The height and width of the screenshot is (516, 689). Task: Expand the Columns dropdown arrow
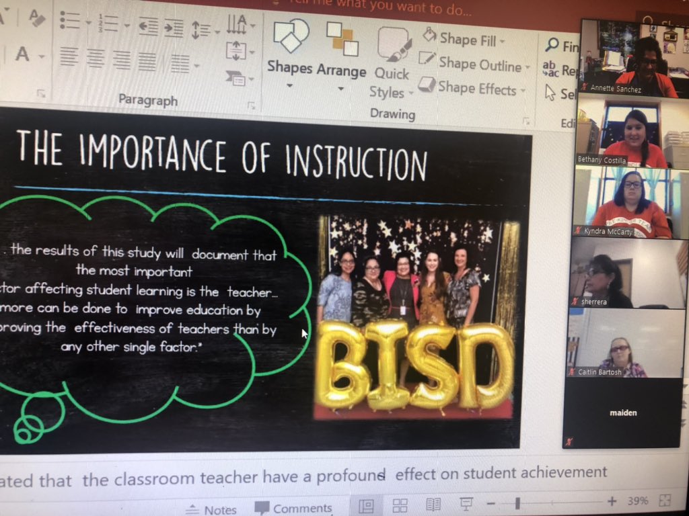click(196, 66)
